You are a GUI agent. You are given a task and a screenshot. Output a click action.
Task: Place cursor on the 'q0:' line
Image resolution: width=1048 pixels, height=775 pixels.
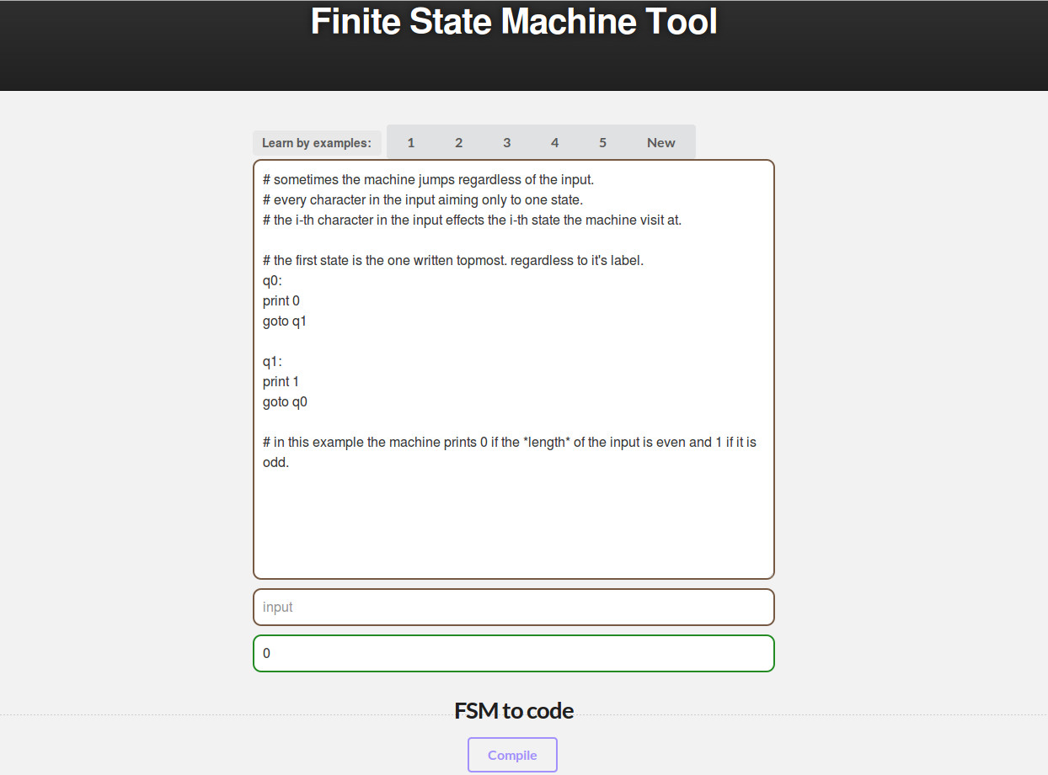click(x=273, y=280)
